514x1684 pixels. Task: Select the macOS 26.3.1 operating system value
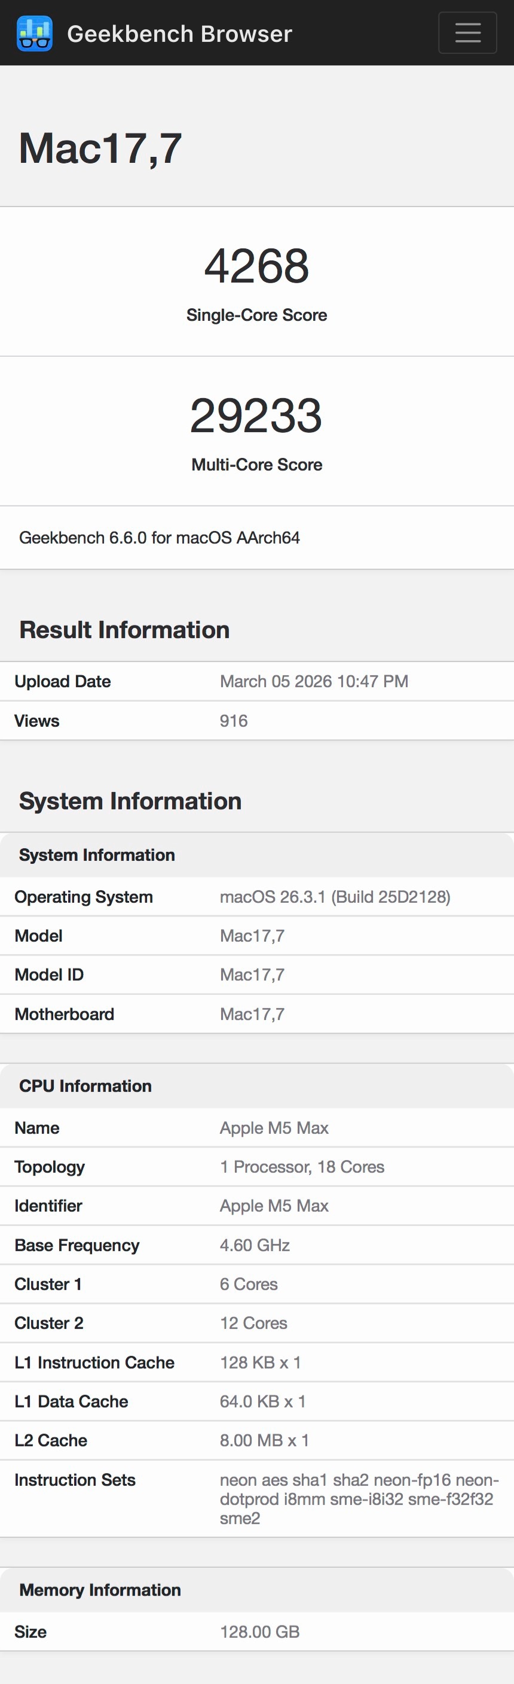(x=335, y=897)
